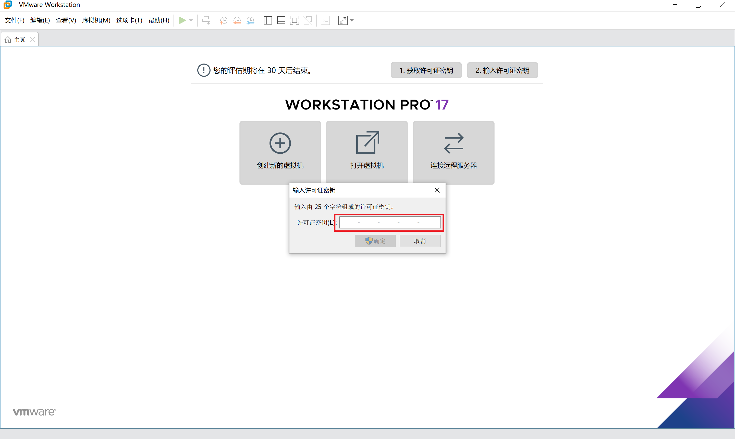Toggle the thumbnail bar icon
The width and height of the screenshot is (735, 439).
pyautogui.click(x=281, y=20)
